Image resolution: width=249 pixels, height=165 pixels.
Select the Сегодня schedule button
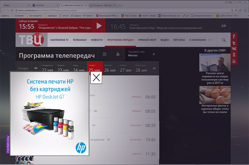click(23, 68)
